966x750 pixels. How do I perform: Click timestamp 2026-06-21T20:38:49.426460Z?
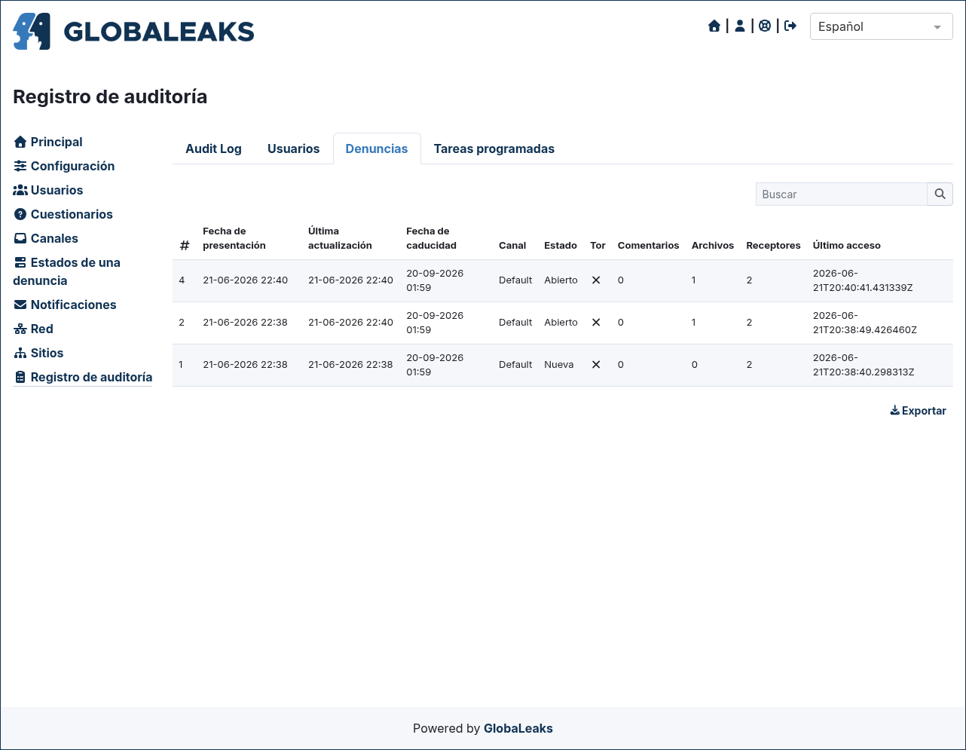pyautogui.click(x=865, y=323)
